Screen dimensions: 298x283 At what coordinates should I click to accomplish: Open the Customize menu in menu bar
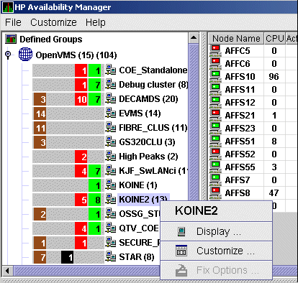coord(53,22)
